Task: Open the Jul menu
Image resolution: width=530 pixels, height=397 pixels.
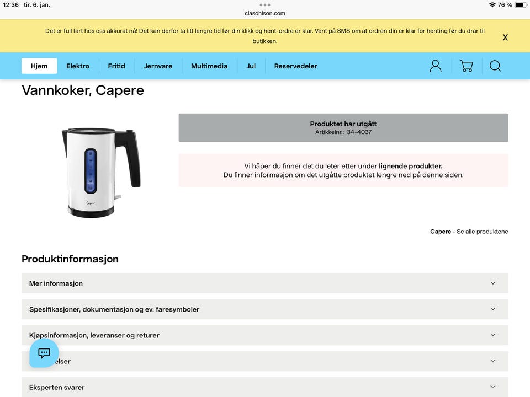Action: point(251,66)
